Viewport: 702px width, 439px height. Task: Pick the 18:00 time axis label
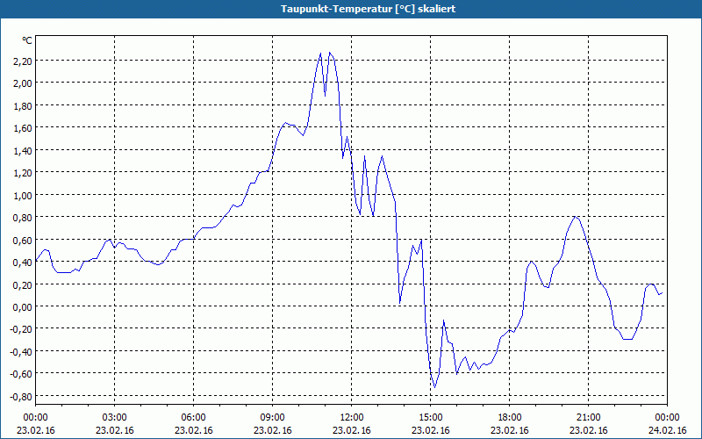(x=510, y=418)
